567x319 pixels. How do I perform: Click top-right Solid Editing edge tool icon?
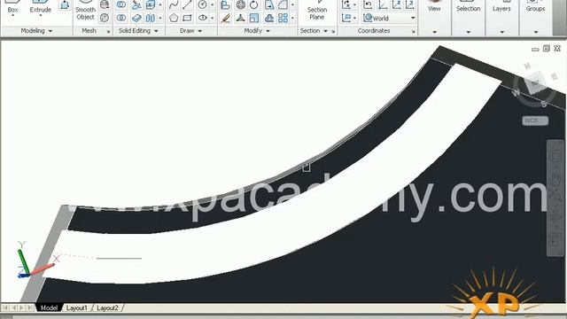[151, 4]
